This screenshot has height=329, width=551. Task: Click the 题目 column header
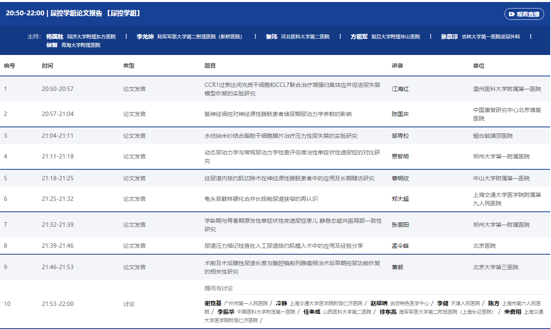pyautogui.click(x=210, y=65)
